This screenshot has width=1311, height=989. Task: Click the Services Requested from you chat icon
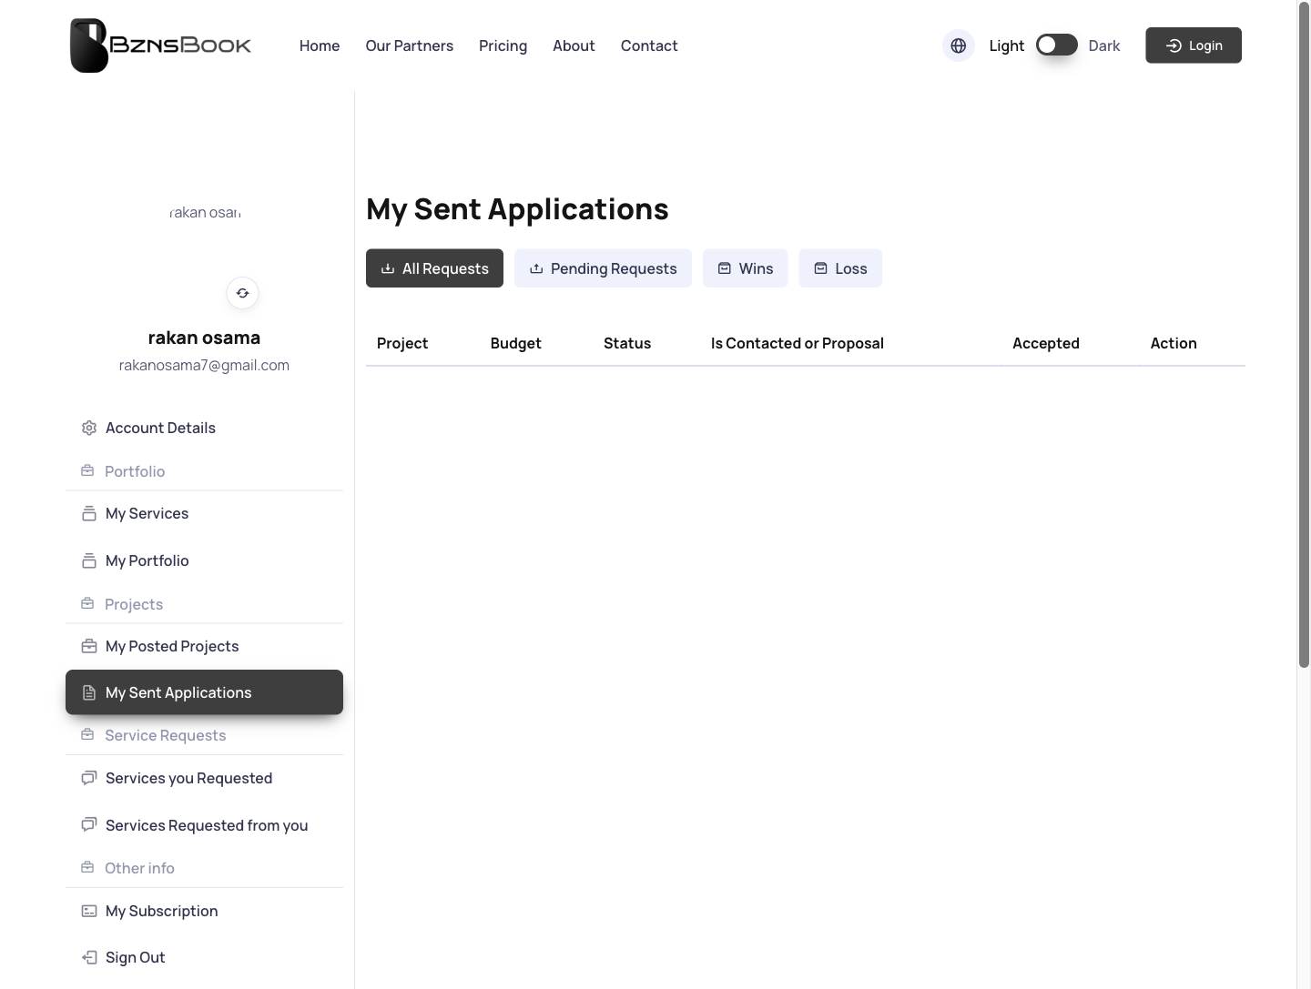(89, 825)
